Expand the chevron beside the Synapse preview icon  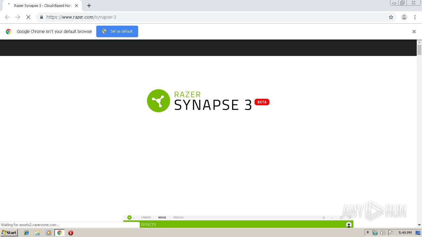click(x=134, y=218)
